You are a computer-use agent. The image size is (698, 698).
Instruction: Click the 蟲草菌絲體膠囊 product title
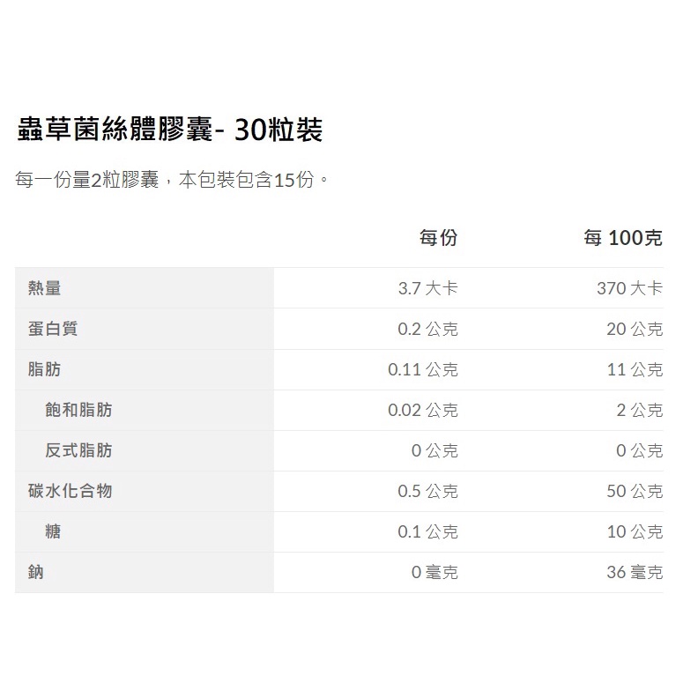click(169, 130)
